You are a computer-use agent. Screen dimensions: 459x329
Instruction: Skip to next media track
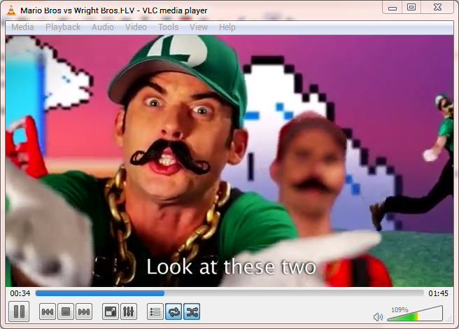click(x=84, y=311)
